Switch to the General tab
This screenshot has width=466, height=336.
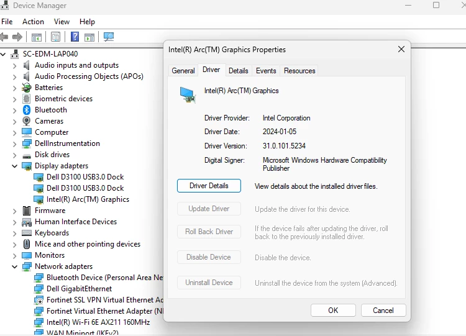183,71
